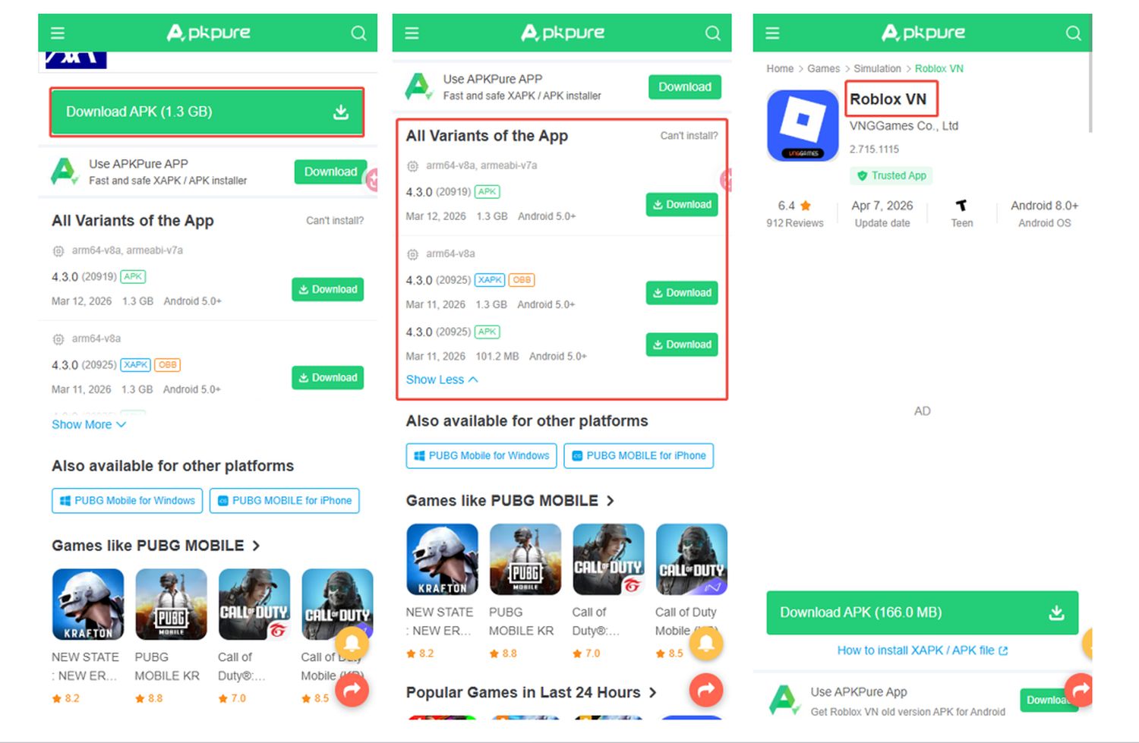
Task: Open hamburger menu in the left panel
Action: [58, 33]
